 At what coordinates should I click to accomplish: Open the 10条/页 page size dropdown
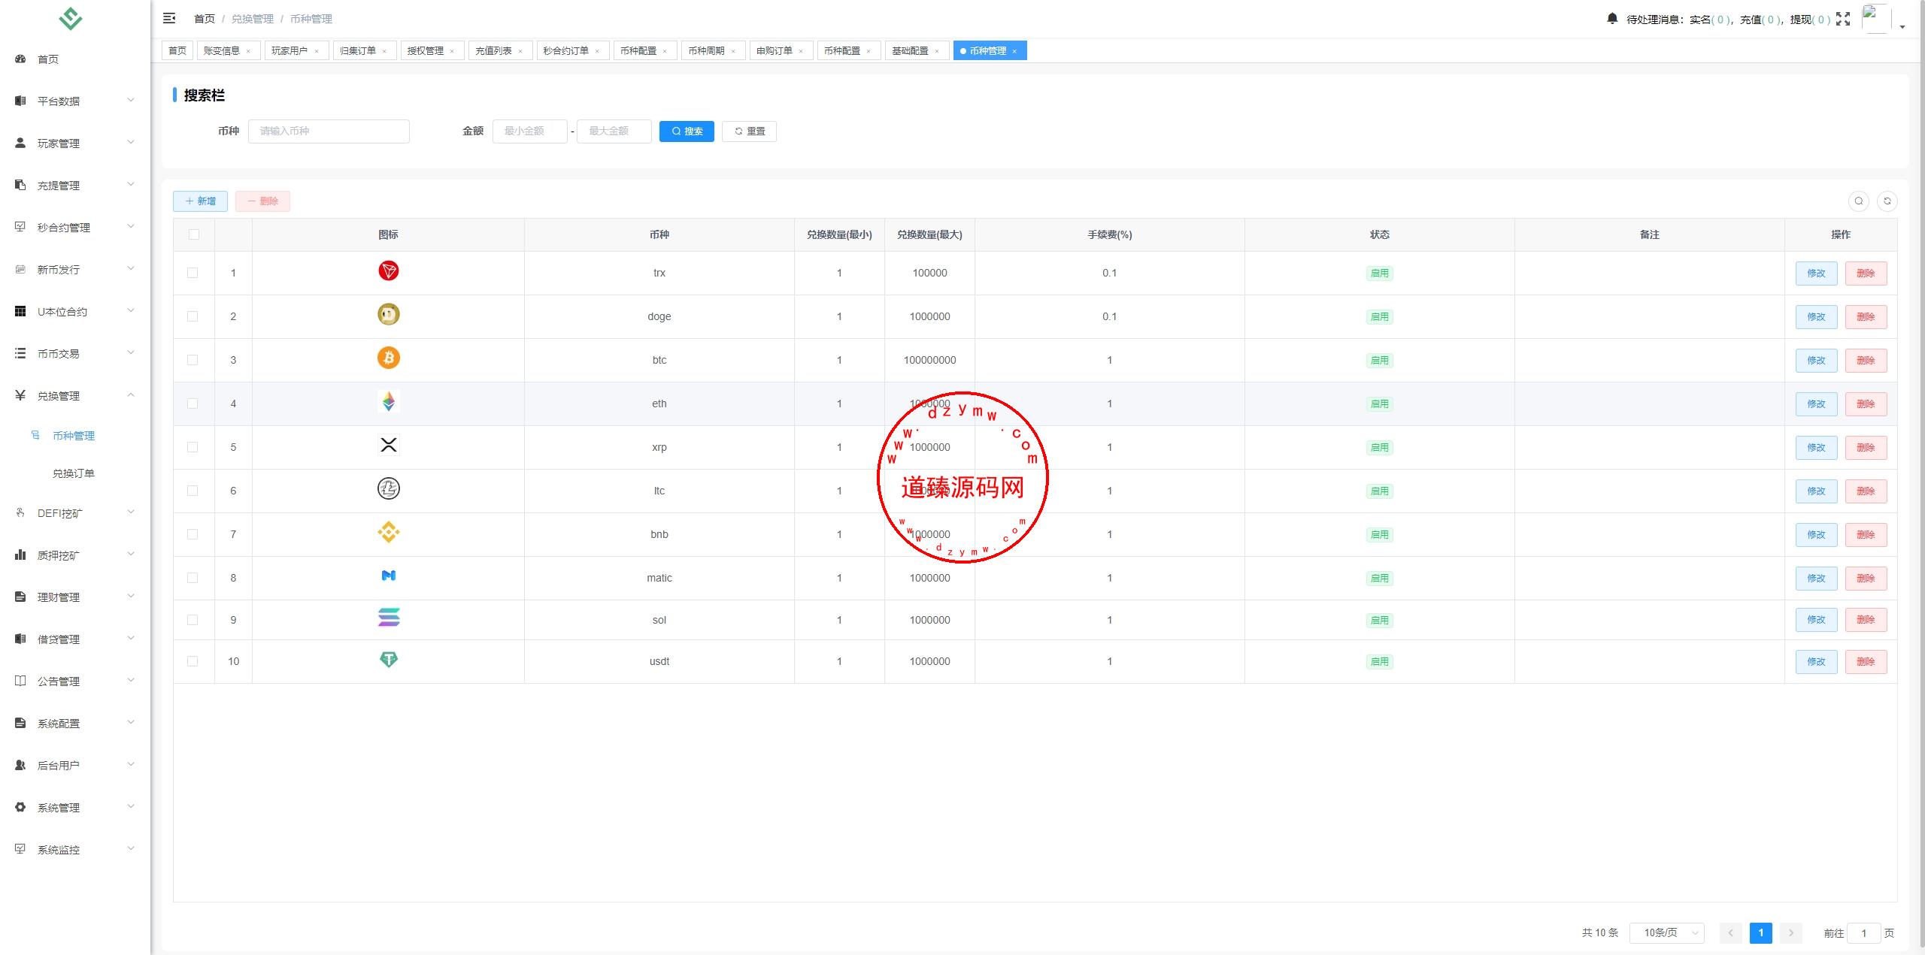(x=1666, y=932)
